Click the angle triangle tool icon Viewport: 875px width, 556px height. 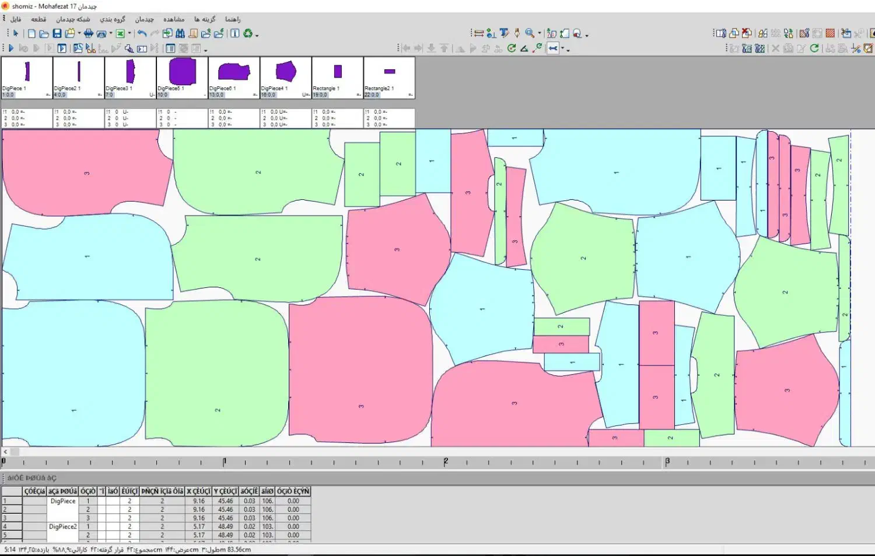[x=524, y=48]
